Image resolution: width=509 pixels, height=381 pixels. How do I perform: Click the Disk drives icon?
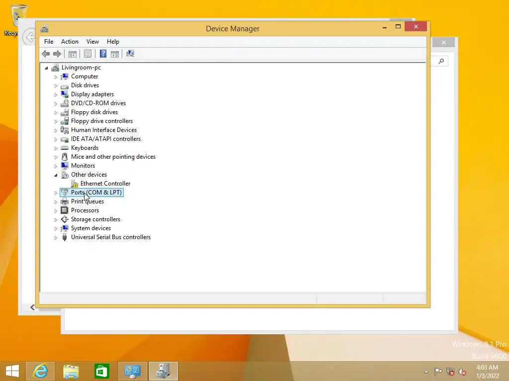pyautogui.click(x=65, y=86)
